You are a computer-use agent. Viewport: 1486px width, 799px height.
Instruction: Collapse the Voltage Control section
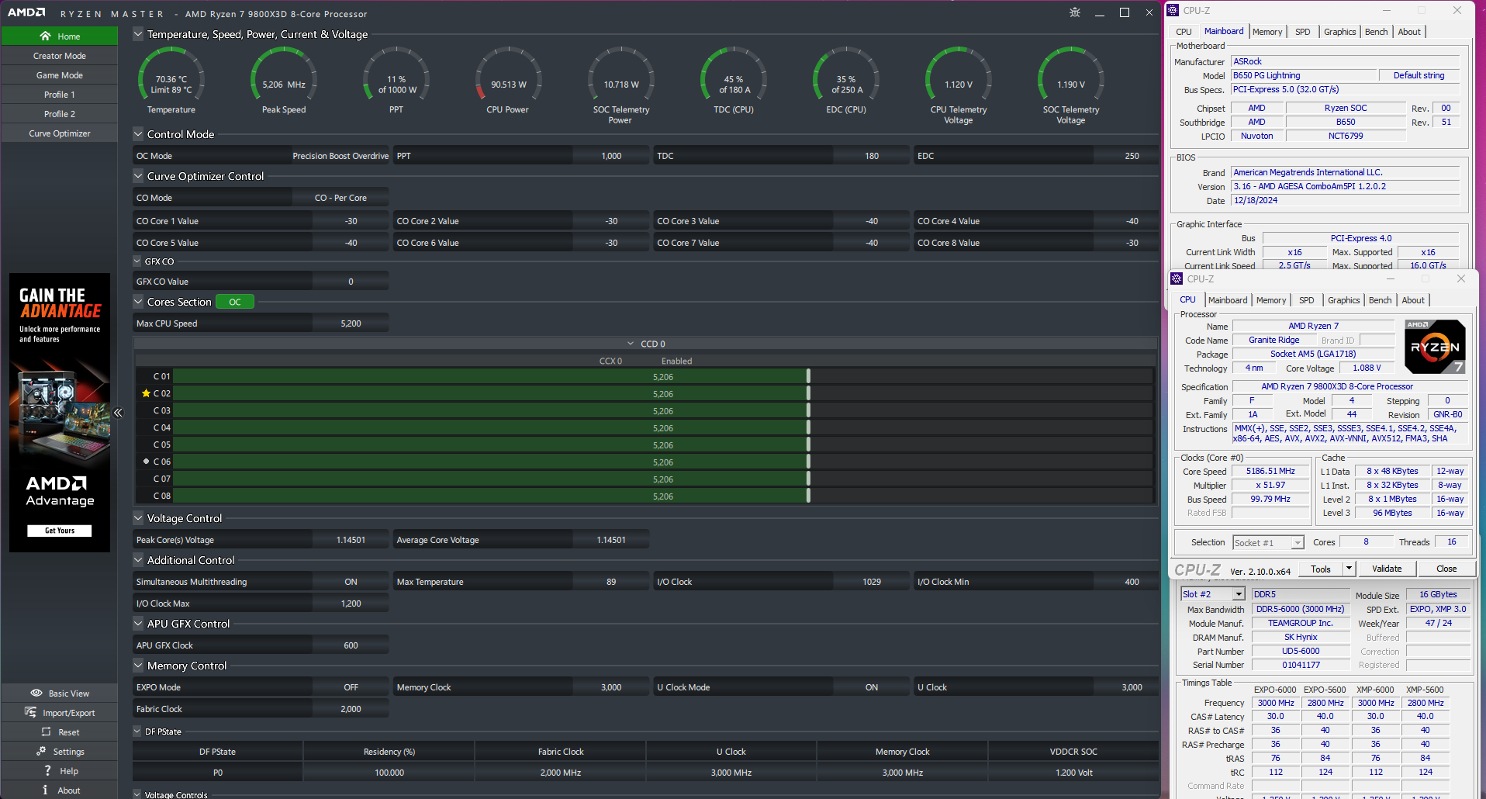coord(138,517)
